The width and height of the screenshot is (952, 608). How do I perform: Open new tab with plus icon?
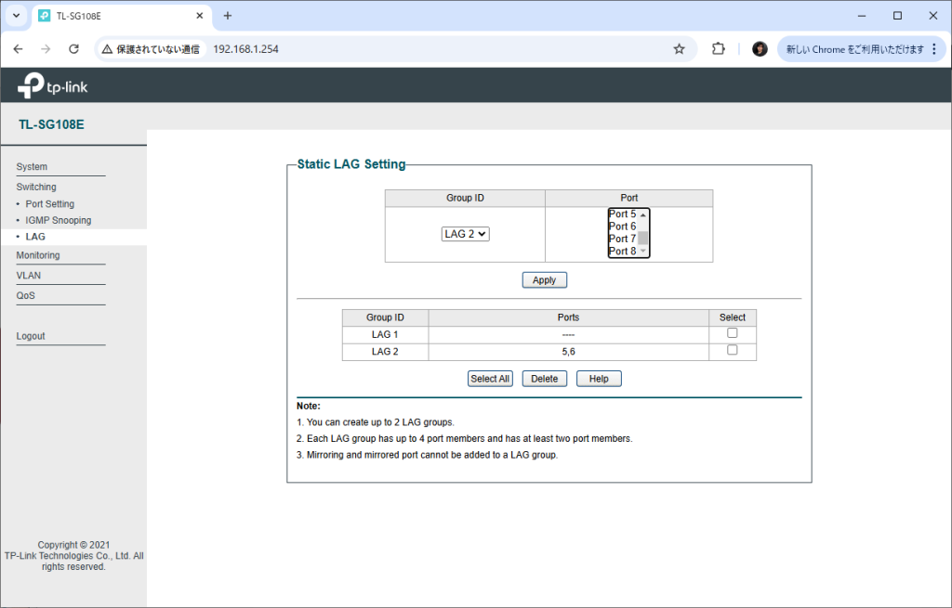(x=228, y=16)
